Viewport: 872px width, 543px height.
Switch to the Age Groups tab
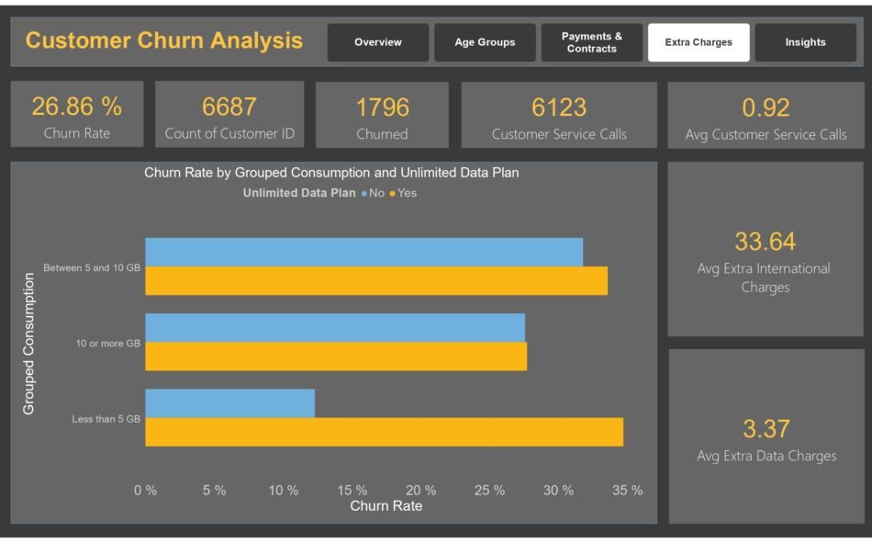coord(485,42)
